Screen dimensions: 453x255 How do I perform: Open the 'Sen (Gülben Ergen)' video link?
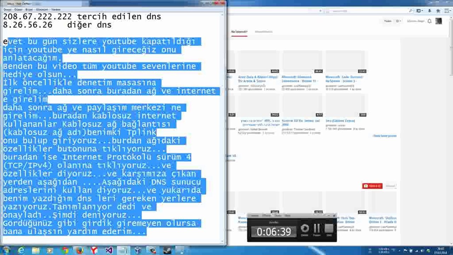[x=340, y=121]
